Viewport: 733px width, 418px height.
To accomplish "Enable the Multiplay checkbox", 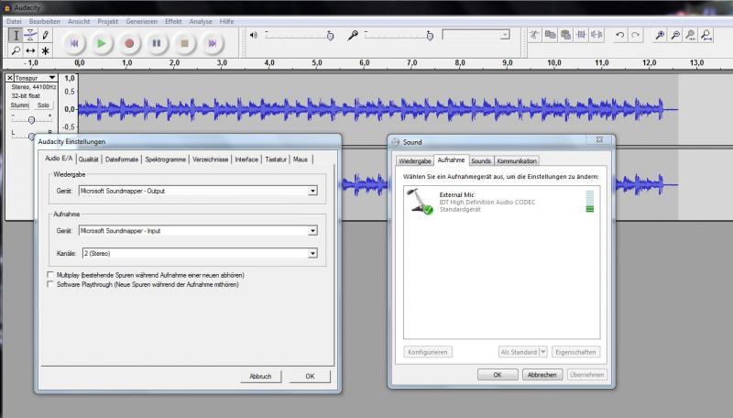I will (50, 275).
